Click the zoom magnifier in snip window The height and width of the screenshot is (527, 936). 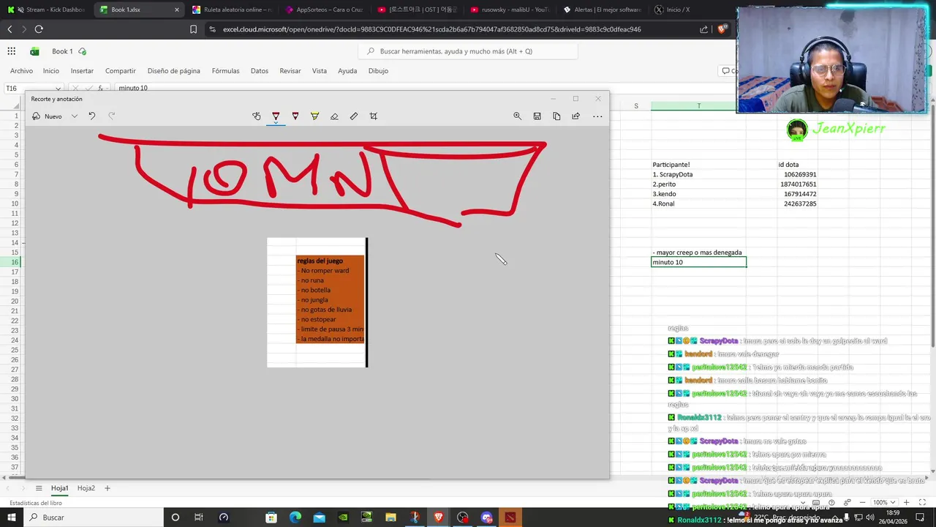(x=518, y=116)
